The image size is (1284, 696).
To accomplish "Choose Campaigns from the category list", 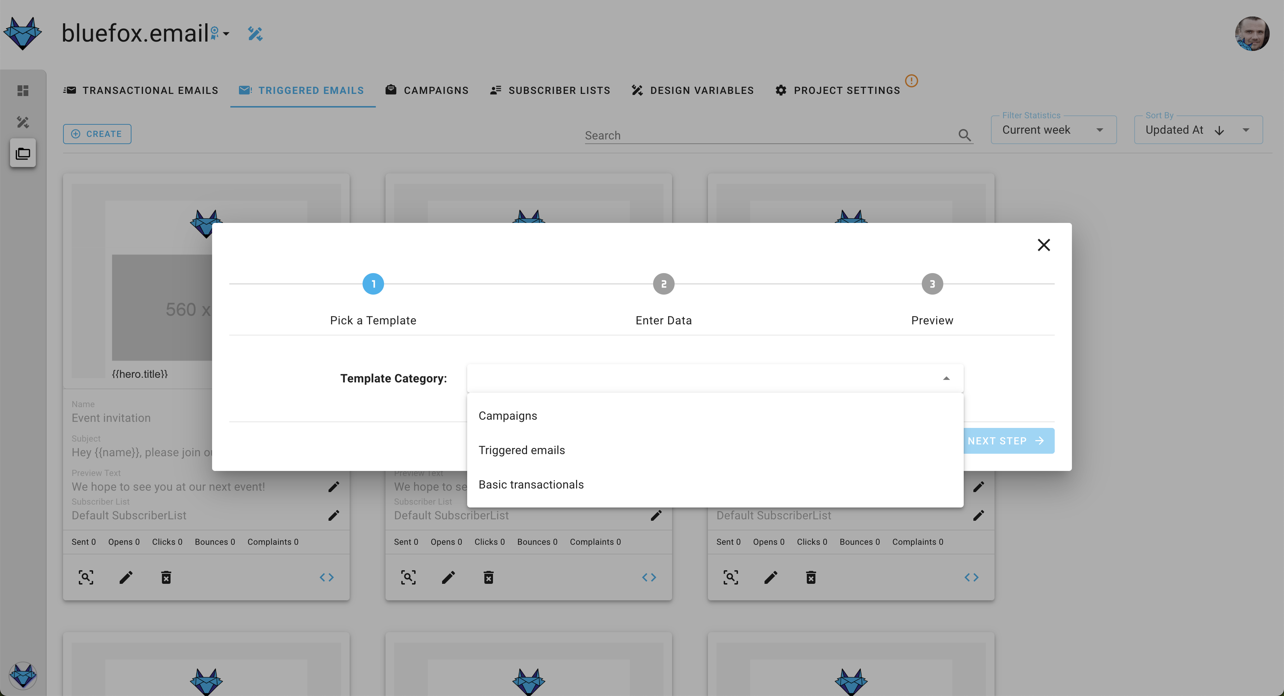I will (715, 416).
